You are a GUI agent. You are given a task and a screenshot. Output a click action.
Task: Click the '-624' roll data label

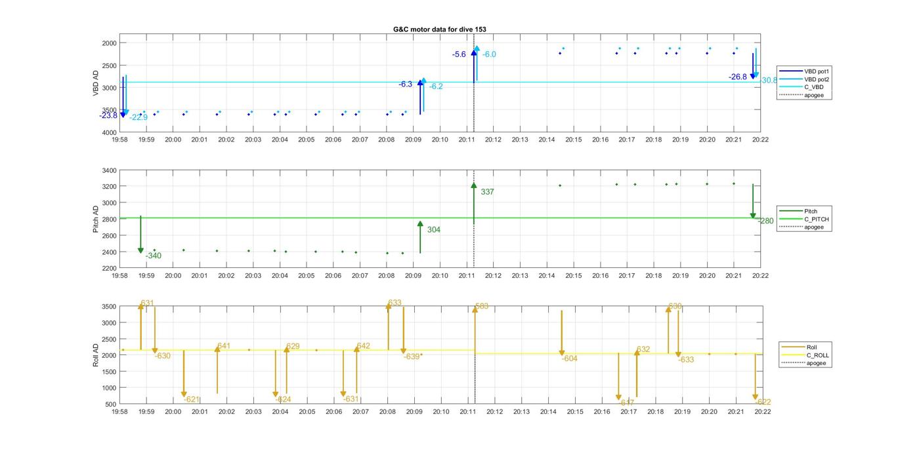[x=284, y=399]
